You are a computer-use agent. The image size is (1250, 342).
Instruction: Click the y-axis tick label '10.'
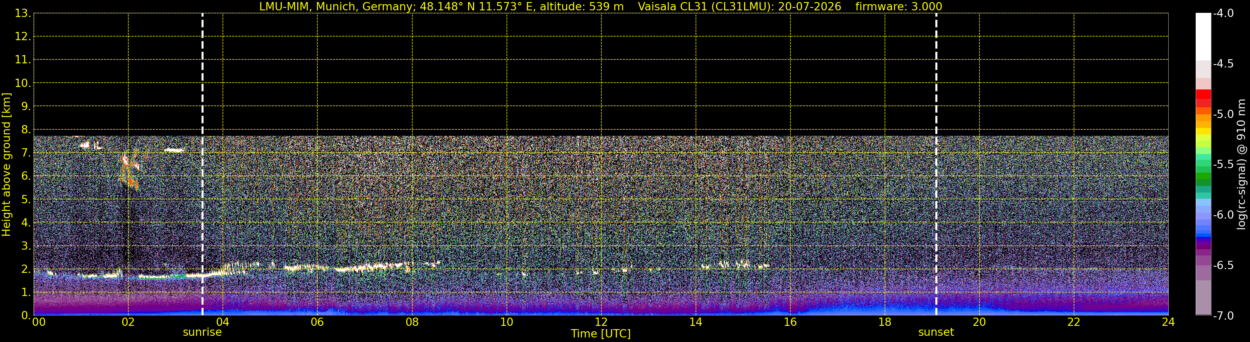(x=23, y=83)
